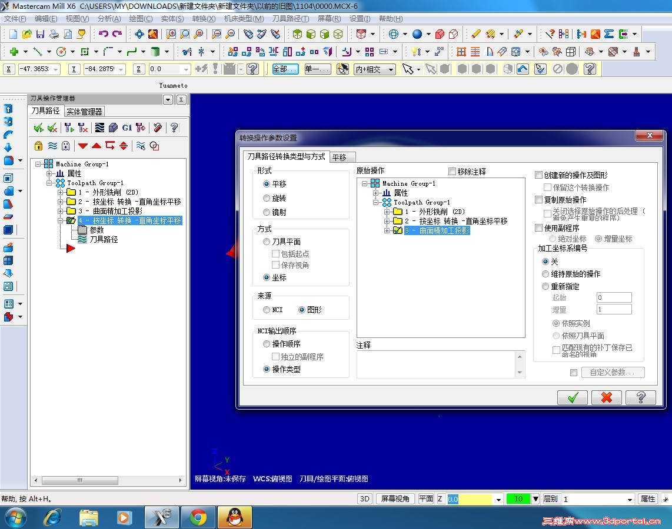Open the 绘图(C) menu
Image resolution: width=672 pixels, height=529 pixels.
[141, 19]
